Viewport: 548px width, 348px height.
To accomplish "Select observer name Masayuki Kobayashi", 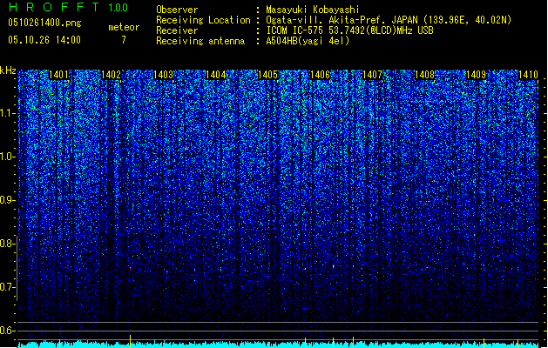I will click(x=313, y=10).
